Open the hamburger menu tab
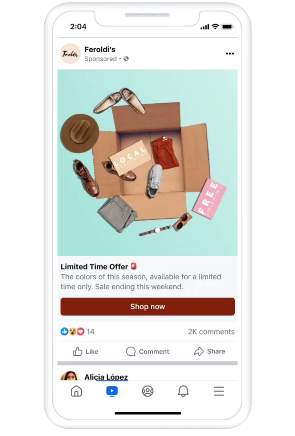Screen dimensions: 295x436 pos(219,391)
